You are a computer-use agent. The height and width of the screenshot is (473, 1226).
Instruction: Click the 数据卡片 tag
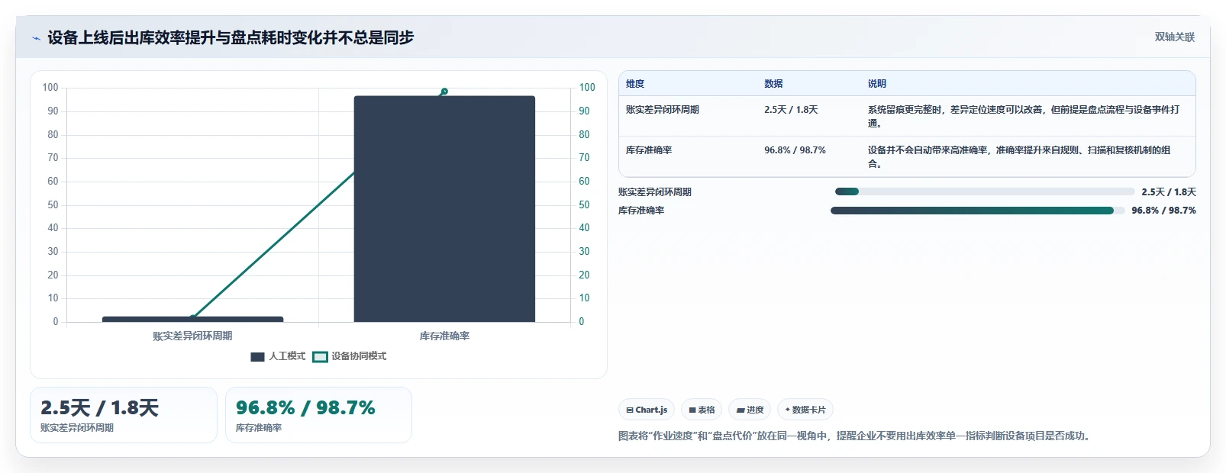click(805, 410)
